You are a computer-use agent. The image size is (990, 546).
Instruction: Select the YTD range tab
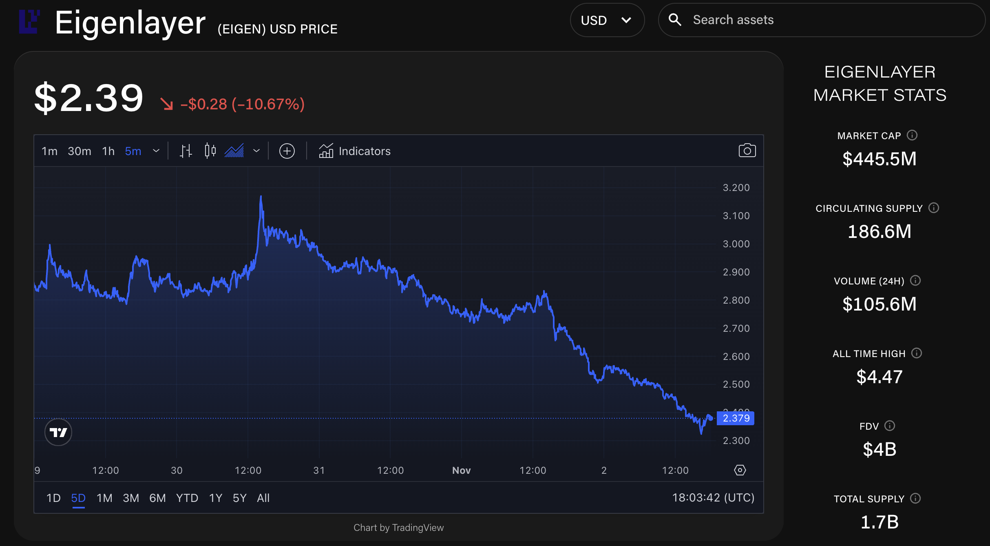tap(187, 498)
